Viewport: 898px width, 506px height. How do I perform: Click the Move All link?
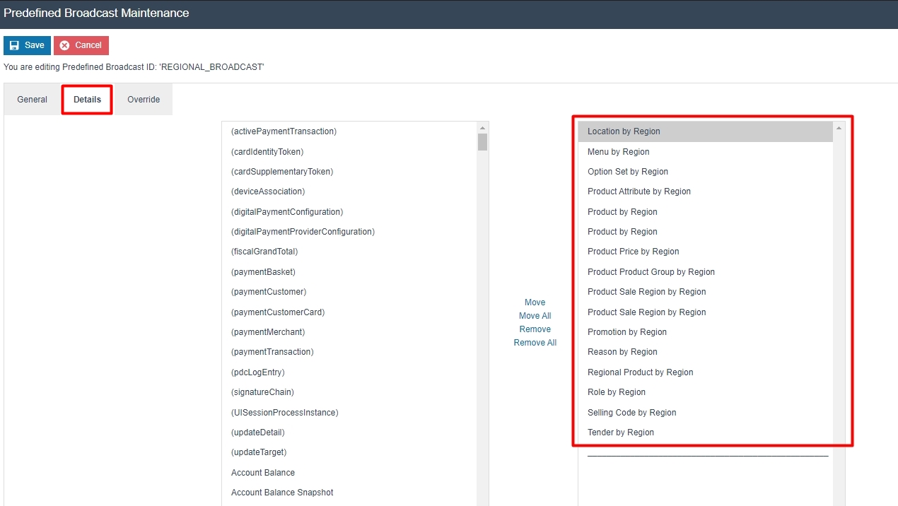[534, 315]
